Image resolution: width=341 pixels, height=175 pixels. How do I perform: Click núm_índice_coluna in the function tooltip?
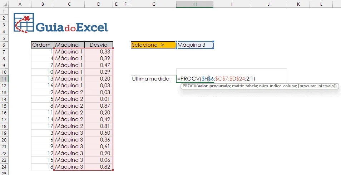[x=277, y=86]
